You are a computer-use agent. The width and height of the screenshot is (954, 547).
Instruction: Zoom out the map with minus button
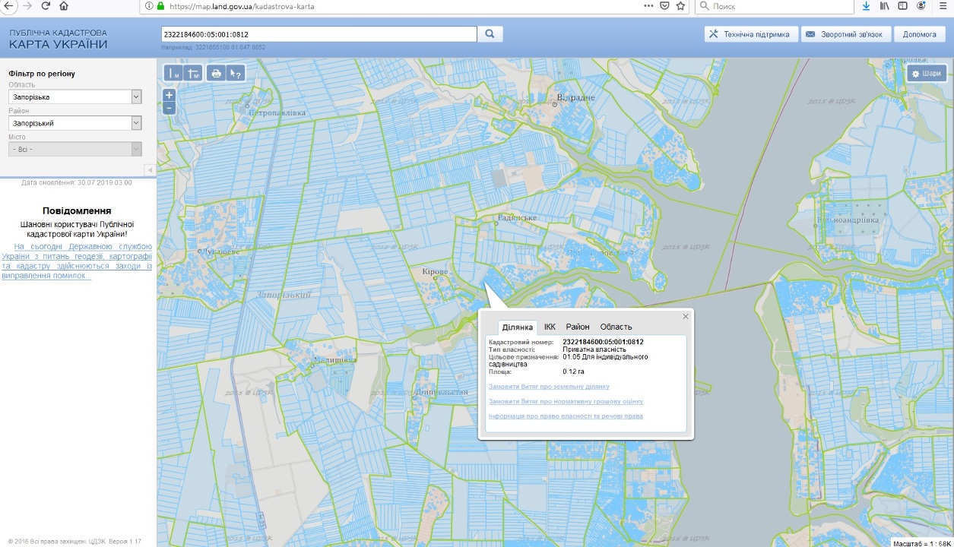tap(170, 108)
